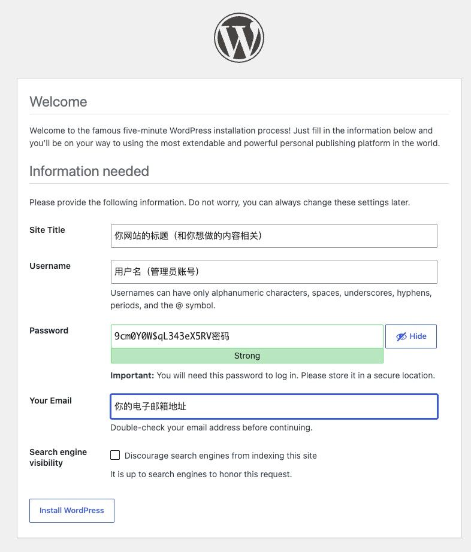Click the Information needed heading
The width and height of the screenshot is (471, 552).
click(89, 171)
